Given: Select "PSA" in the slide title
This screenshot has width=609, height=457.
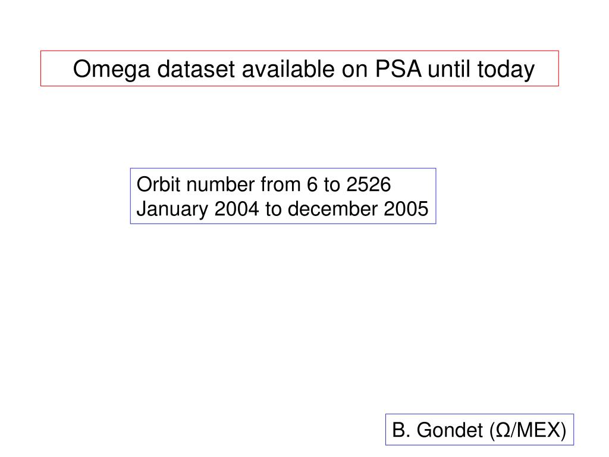Looking at the screenshot, I should tap(398, 69).
